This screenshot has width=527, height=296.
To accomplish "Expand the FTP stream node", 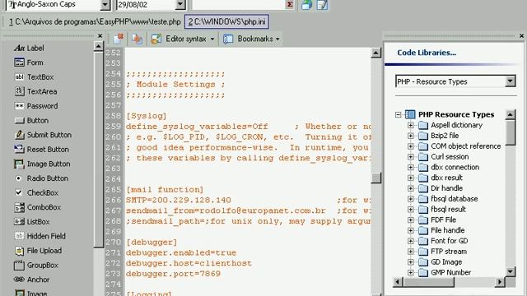I will [x=410, y=252].
